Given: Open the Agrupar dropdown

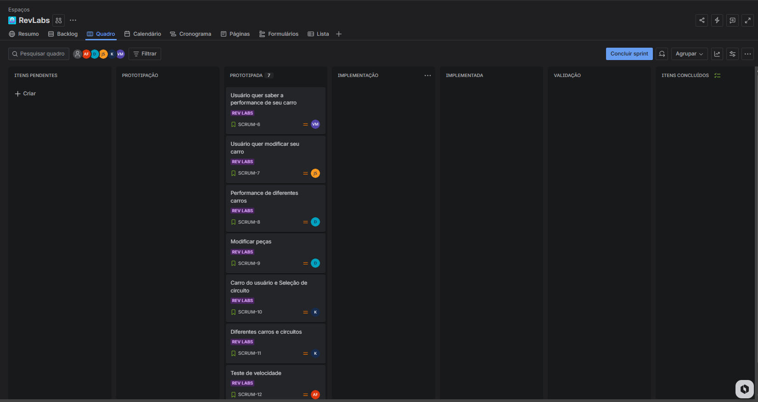Looking at the screenshot, I should pyautogui.click(x=689, y=54).
